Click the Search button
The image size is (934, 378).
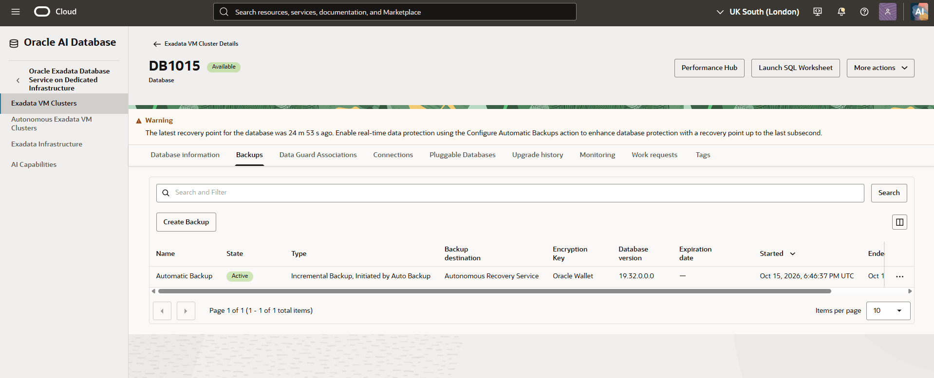pyautogui.click(x=889, y=193)
